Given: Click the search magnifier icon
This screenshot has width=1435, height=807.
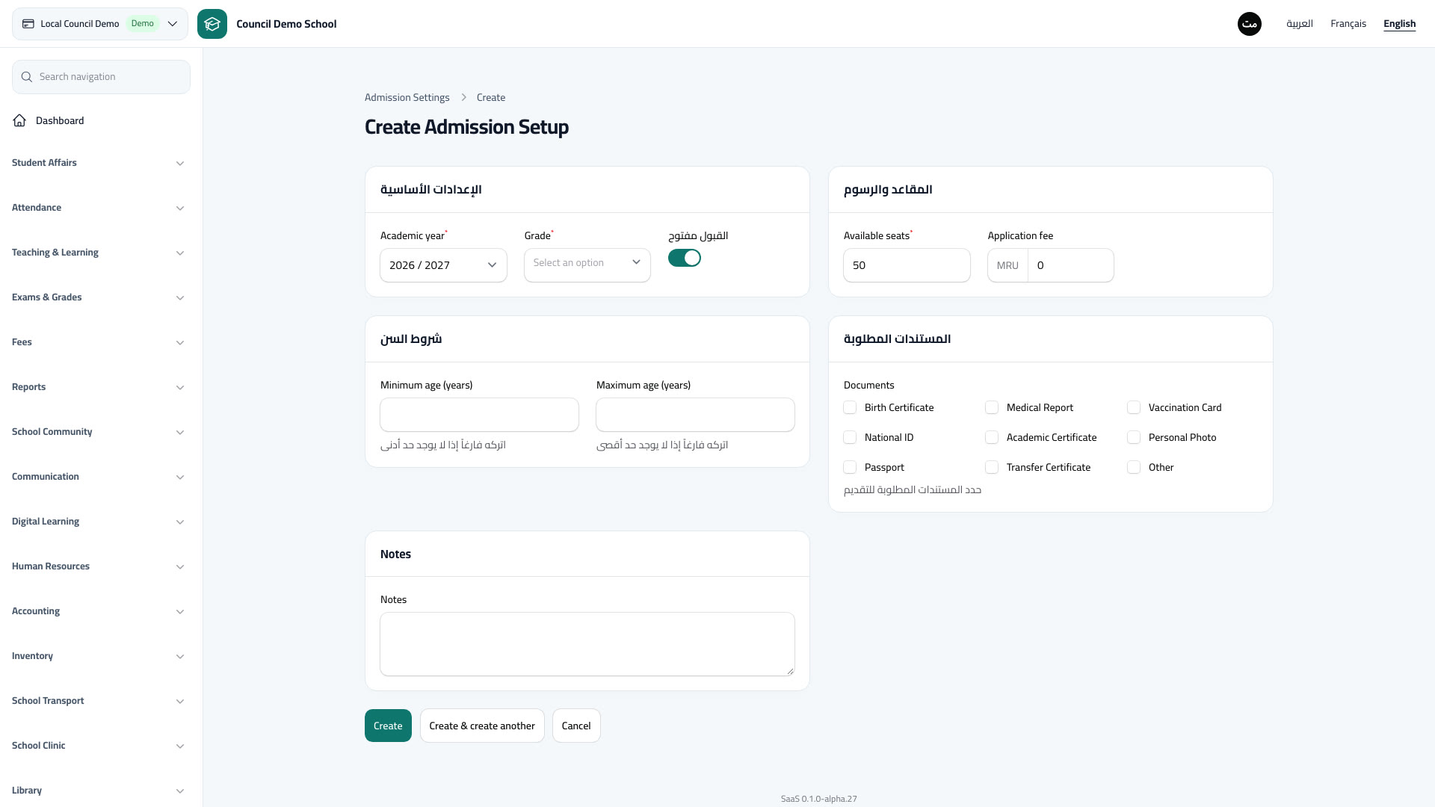Looking at the screenshot, I should (27, 77).
